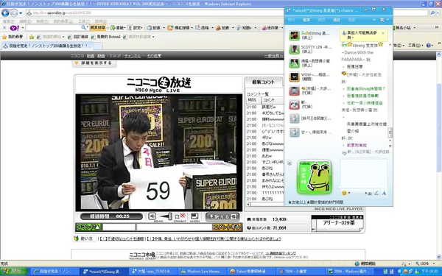Switch to Windows Live Messenger taskbar button
442x276 pixels.
tap(202, 272)
